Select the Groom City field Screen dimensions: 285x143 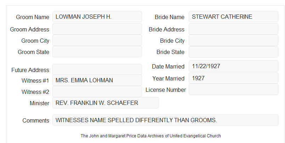[x=97, y=40]
